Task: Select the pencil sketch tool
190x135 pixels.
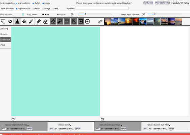Action: click(39, 21)
